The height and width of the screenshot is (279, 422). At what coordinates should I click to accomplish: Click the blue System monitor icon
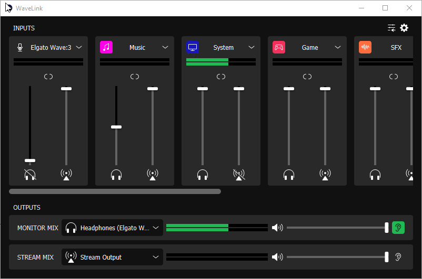click(193, 47)
